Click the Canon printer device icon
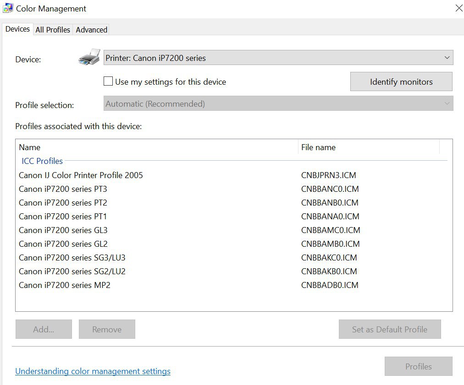Image resolution: width=464 pixels, height=385 pixels. click(x=89, y=57)
